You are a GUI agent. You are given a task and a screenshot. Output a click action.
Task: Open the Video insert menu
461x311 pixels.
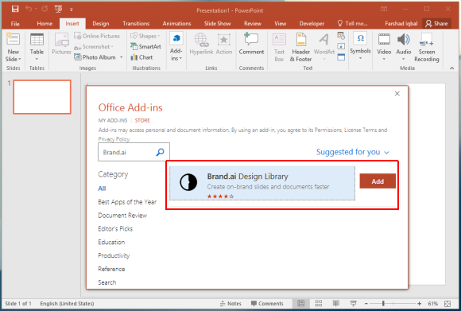tap(384, 46)
